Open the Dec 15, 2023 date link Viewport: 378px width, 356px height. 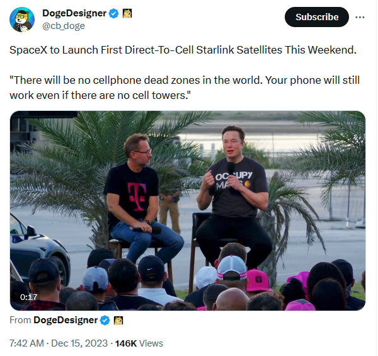(x=79, y=343)
